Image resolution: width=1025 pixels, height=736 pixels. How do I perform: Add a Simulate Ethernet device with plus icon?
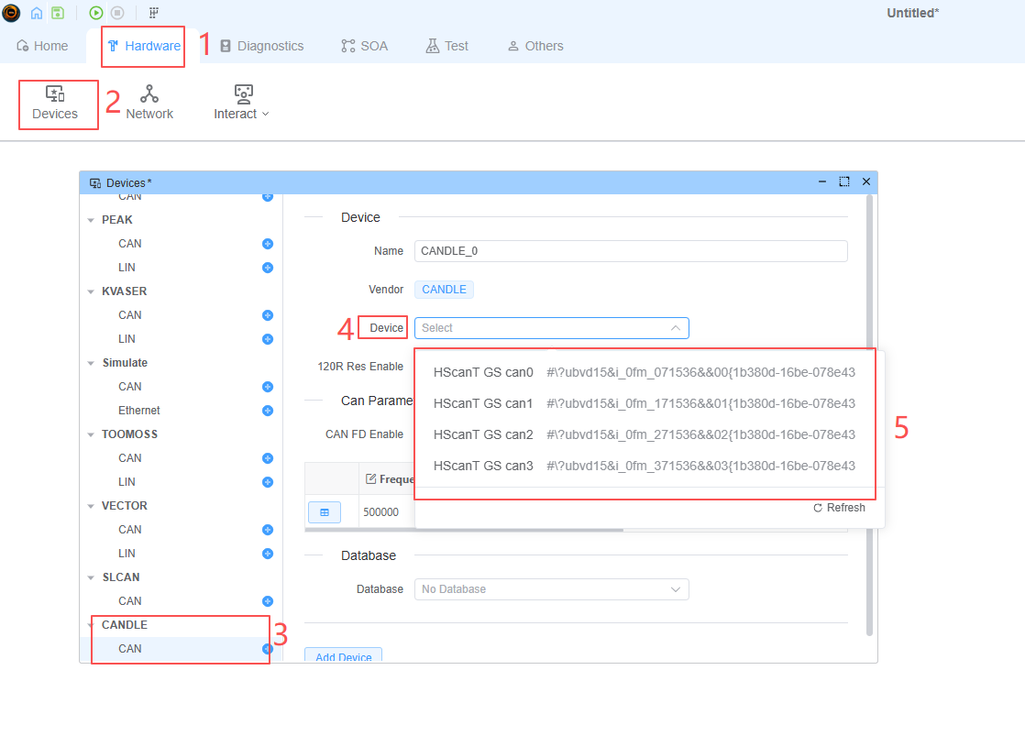click(268, 411)
